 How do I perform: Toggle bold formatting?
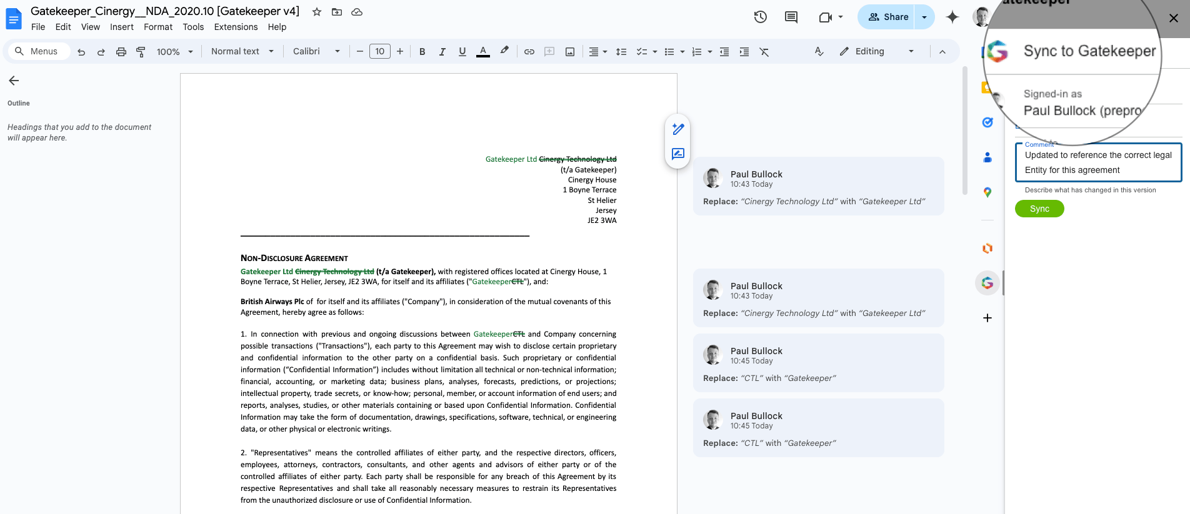422,52
